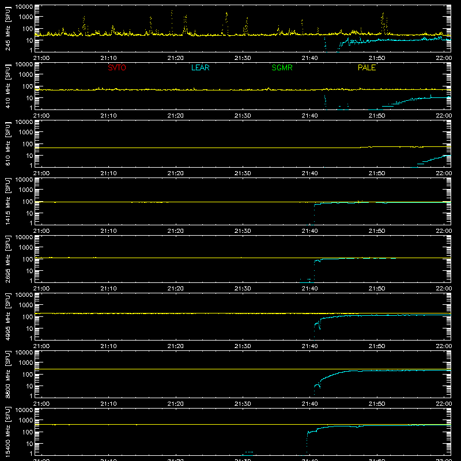This screenshot has width=461, height=461.
Task: Click the yellow PALE station label
Action: point(366,67)
